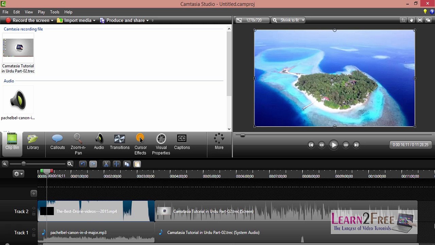435x245 pixels.
Task: Select Camatasia Tutorial (System Audio) clip on Track 1
Action: [286, 232]
